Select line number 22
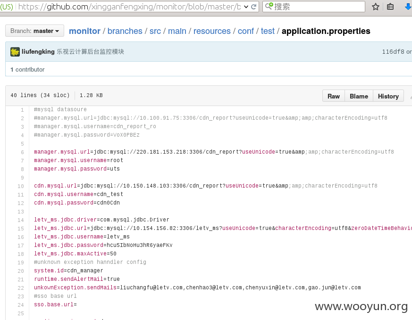Viewport: 412px width, 320px height. tap(20, 288)
